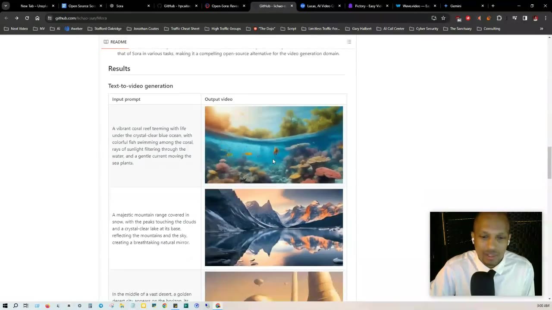Click the "Text-to-video generation" heading
This screenshot has width=552, height=310.
pyautogui.click(x=141, y=86)
